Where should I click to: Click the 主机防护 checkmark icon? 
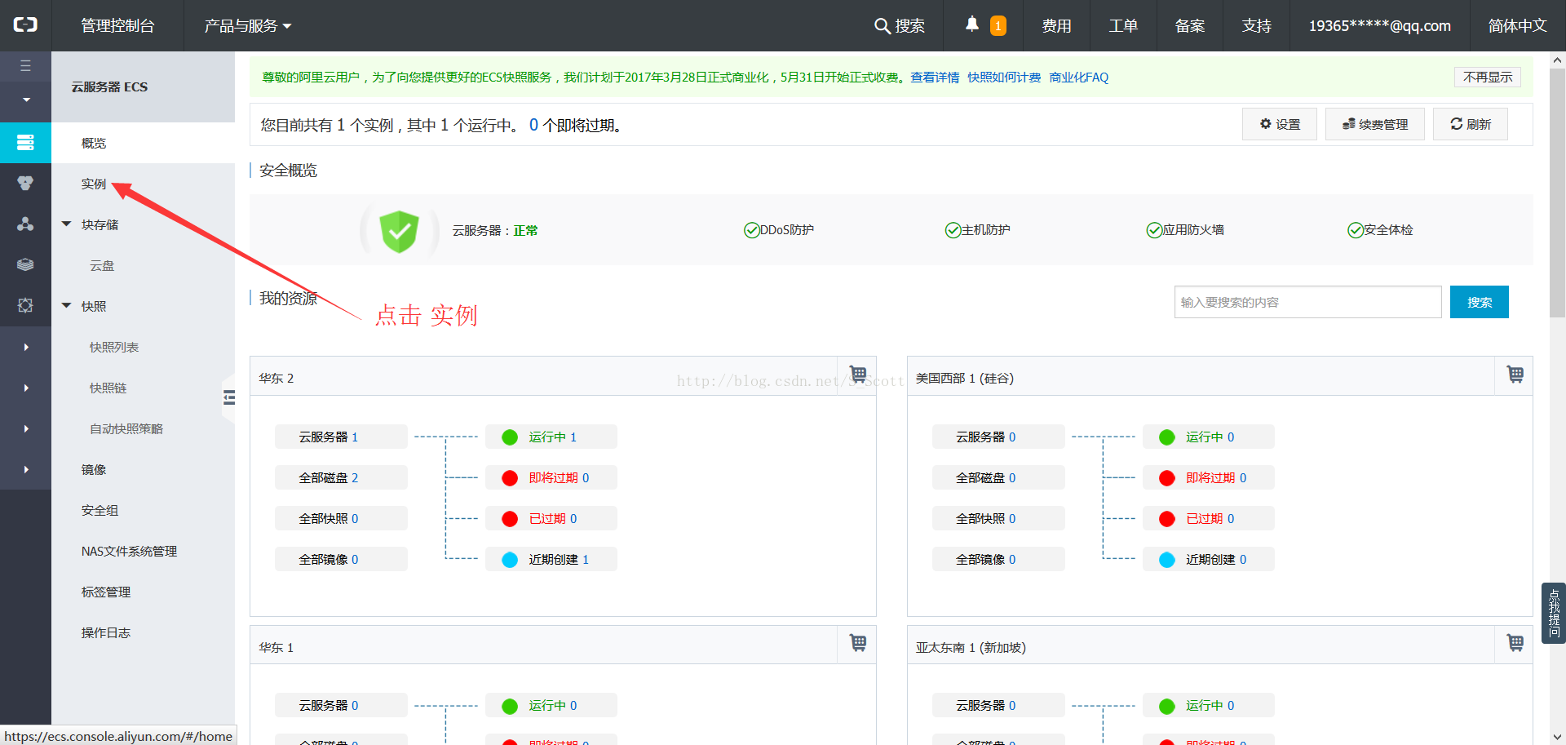tap(953, 230)
